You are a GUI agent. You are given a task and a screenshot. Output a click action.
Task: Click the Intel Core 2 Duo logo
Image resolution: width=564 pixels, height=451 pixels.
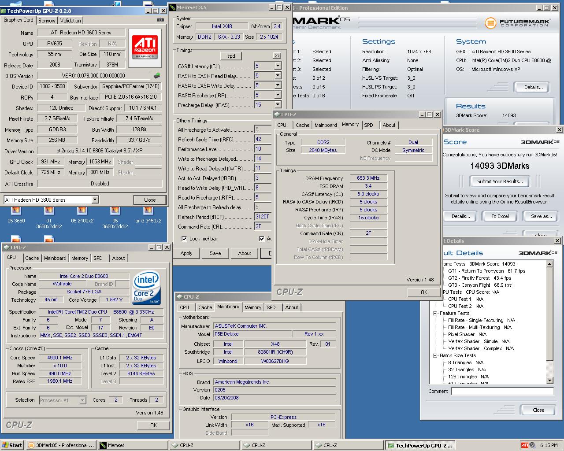coord(146,288)
